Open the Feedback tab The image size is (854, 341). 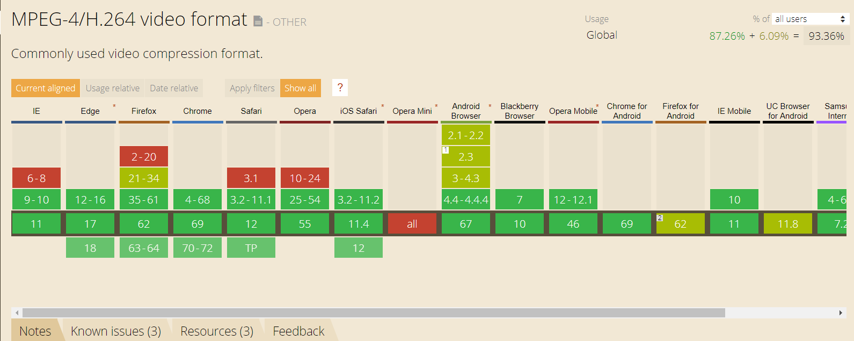pos(298,331)
